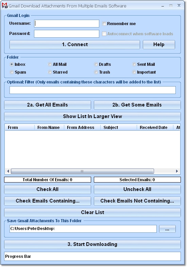This screenshot has height=267, width=187.
Task: Click the right arrow of horizontal scrollbar
Action: click(x=177, y=171)
